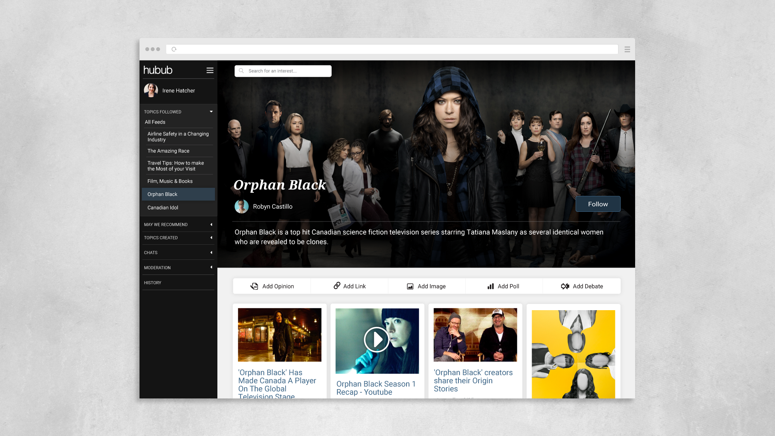This screenshot has height=436, width=775.
Task: Click the hubub logo
Action: [x=158, y=70]
